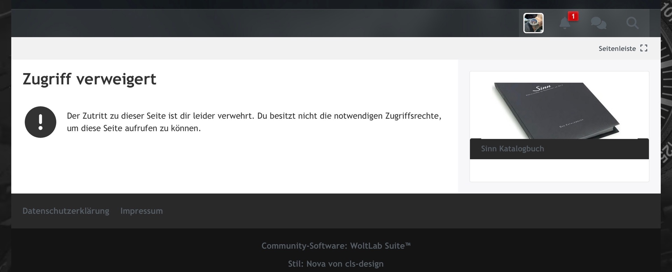Click the empty dark header bar area
The height and width of the screenshot is (272, 672).
click(262, 23)
